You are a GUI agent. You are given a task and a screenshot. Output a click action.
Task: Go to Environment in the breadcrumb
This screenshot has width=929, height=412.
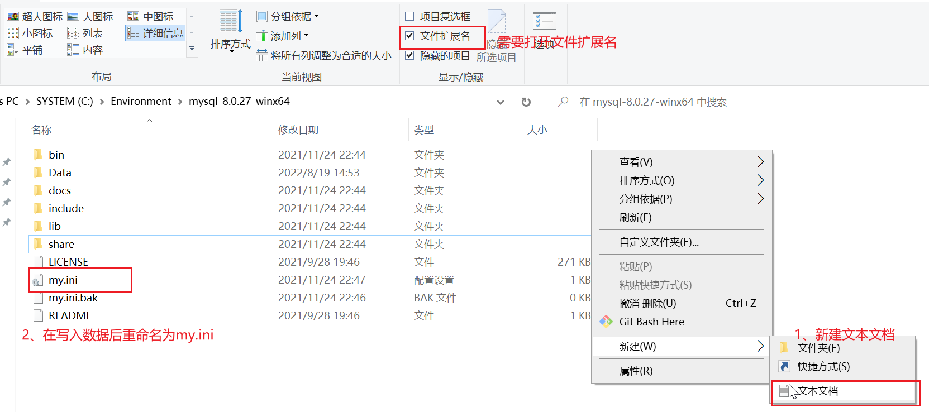(x=141, y=101)
